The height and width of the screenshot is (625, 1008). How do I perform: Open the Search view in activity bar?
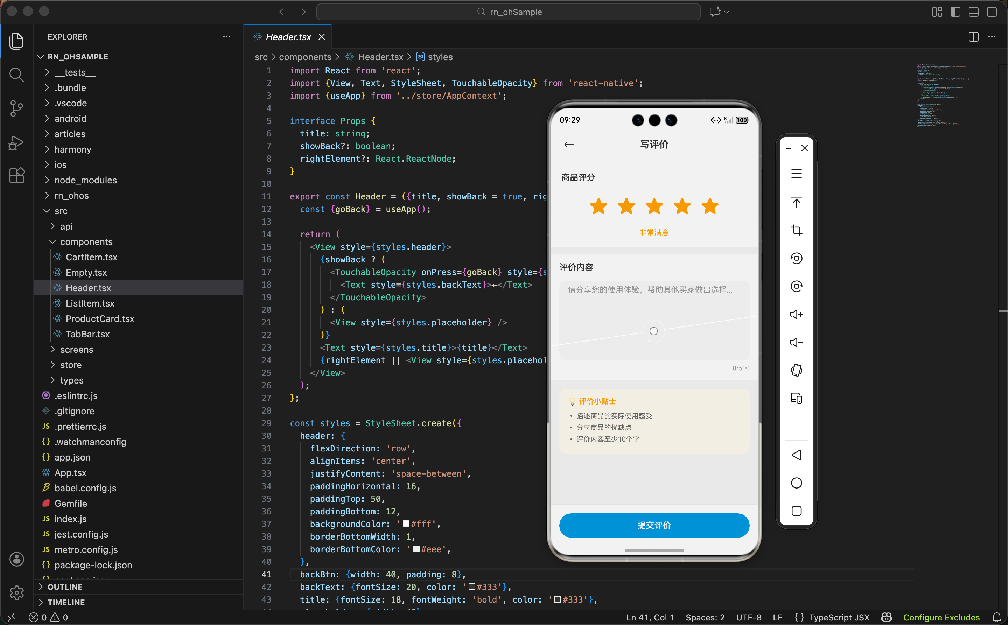pos(16,75)
